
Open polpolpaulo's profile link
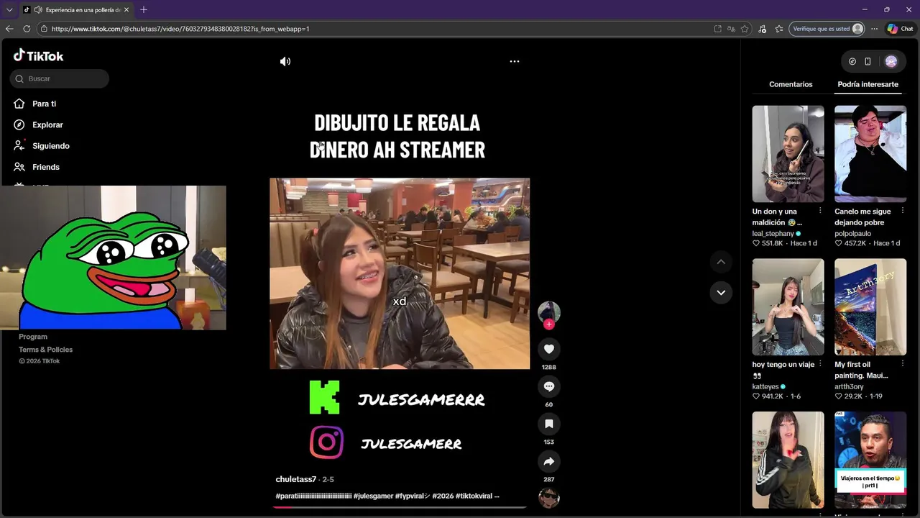click(852, 234)
